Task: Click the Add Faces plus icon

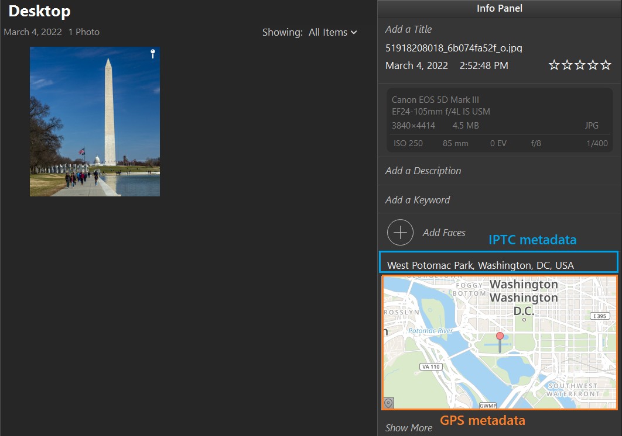Action: point(400,233)
